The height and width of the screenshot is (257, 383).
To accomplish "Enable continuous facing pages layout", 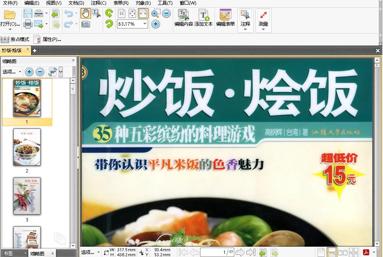I will (x=353, y=252).
